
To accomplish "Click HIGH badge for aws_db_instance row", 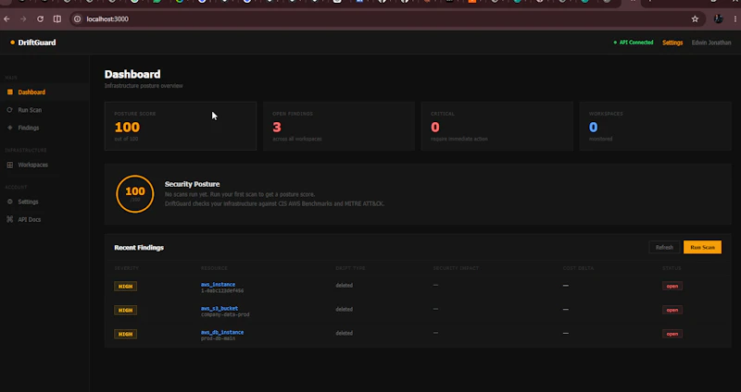I will coord(125,334).
